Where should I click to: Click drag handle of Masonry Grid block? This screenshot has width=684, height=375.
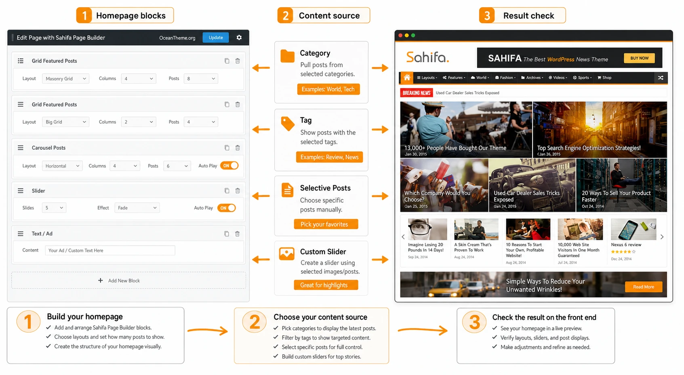coord(21,61)
